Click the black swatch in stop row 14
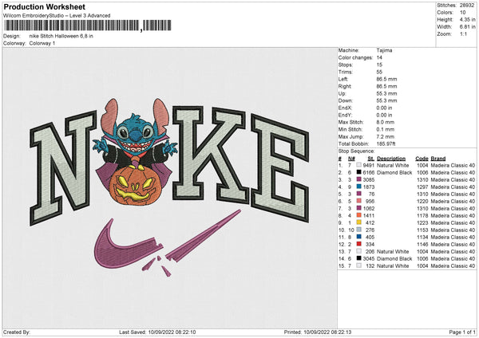479x338 pixels. (359, 258)
